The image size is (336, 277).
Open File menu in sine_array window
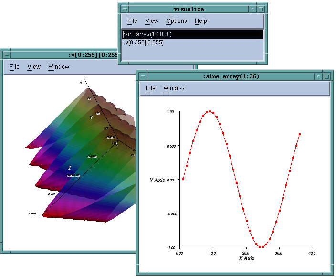[150, 88]
